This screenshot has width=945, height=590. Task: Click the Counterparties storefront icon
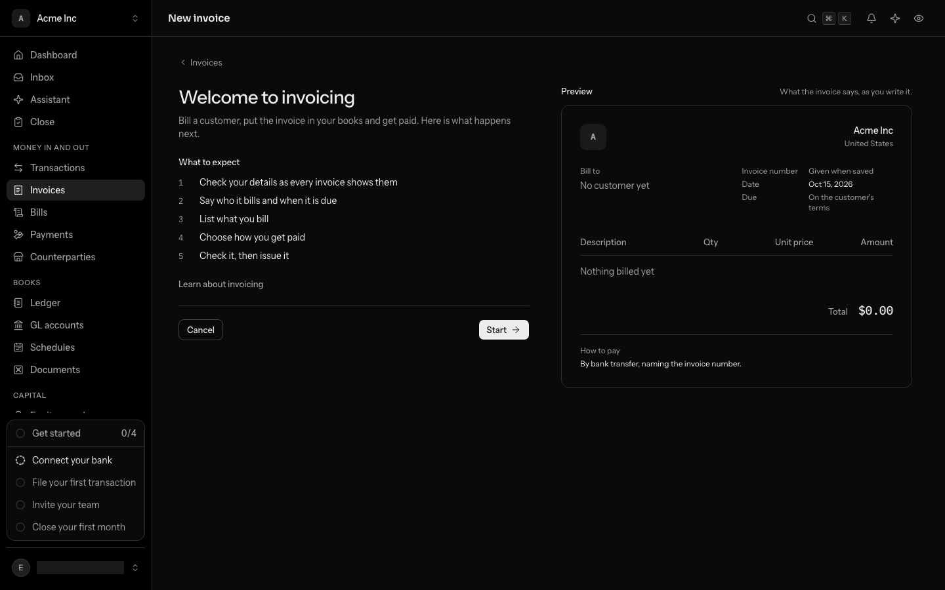point(18,257)
